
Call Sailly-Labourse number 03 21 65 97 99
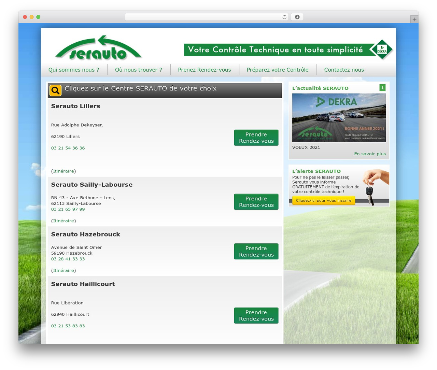click(x=68, y=209)
